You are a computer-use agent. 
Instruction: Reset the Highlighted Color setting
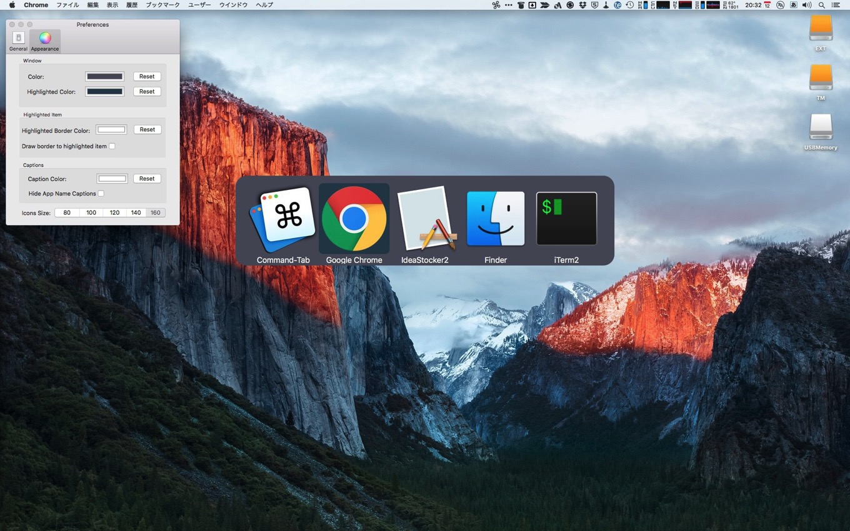147,91
